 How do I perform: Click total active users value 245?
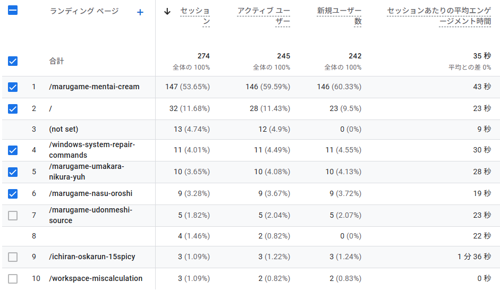click(284, 56)
